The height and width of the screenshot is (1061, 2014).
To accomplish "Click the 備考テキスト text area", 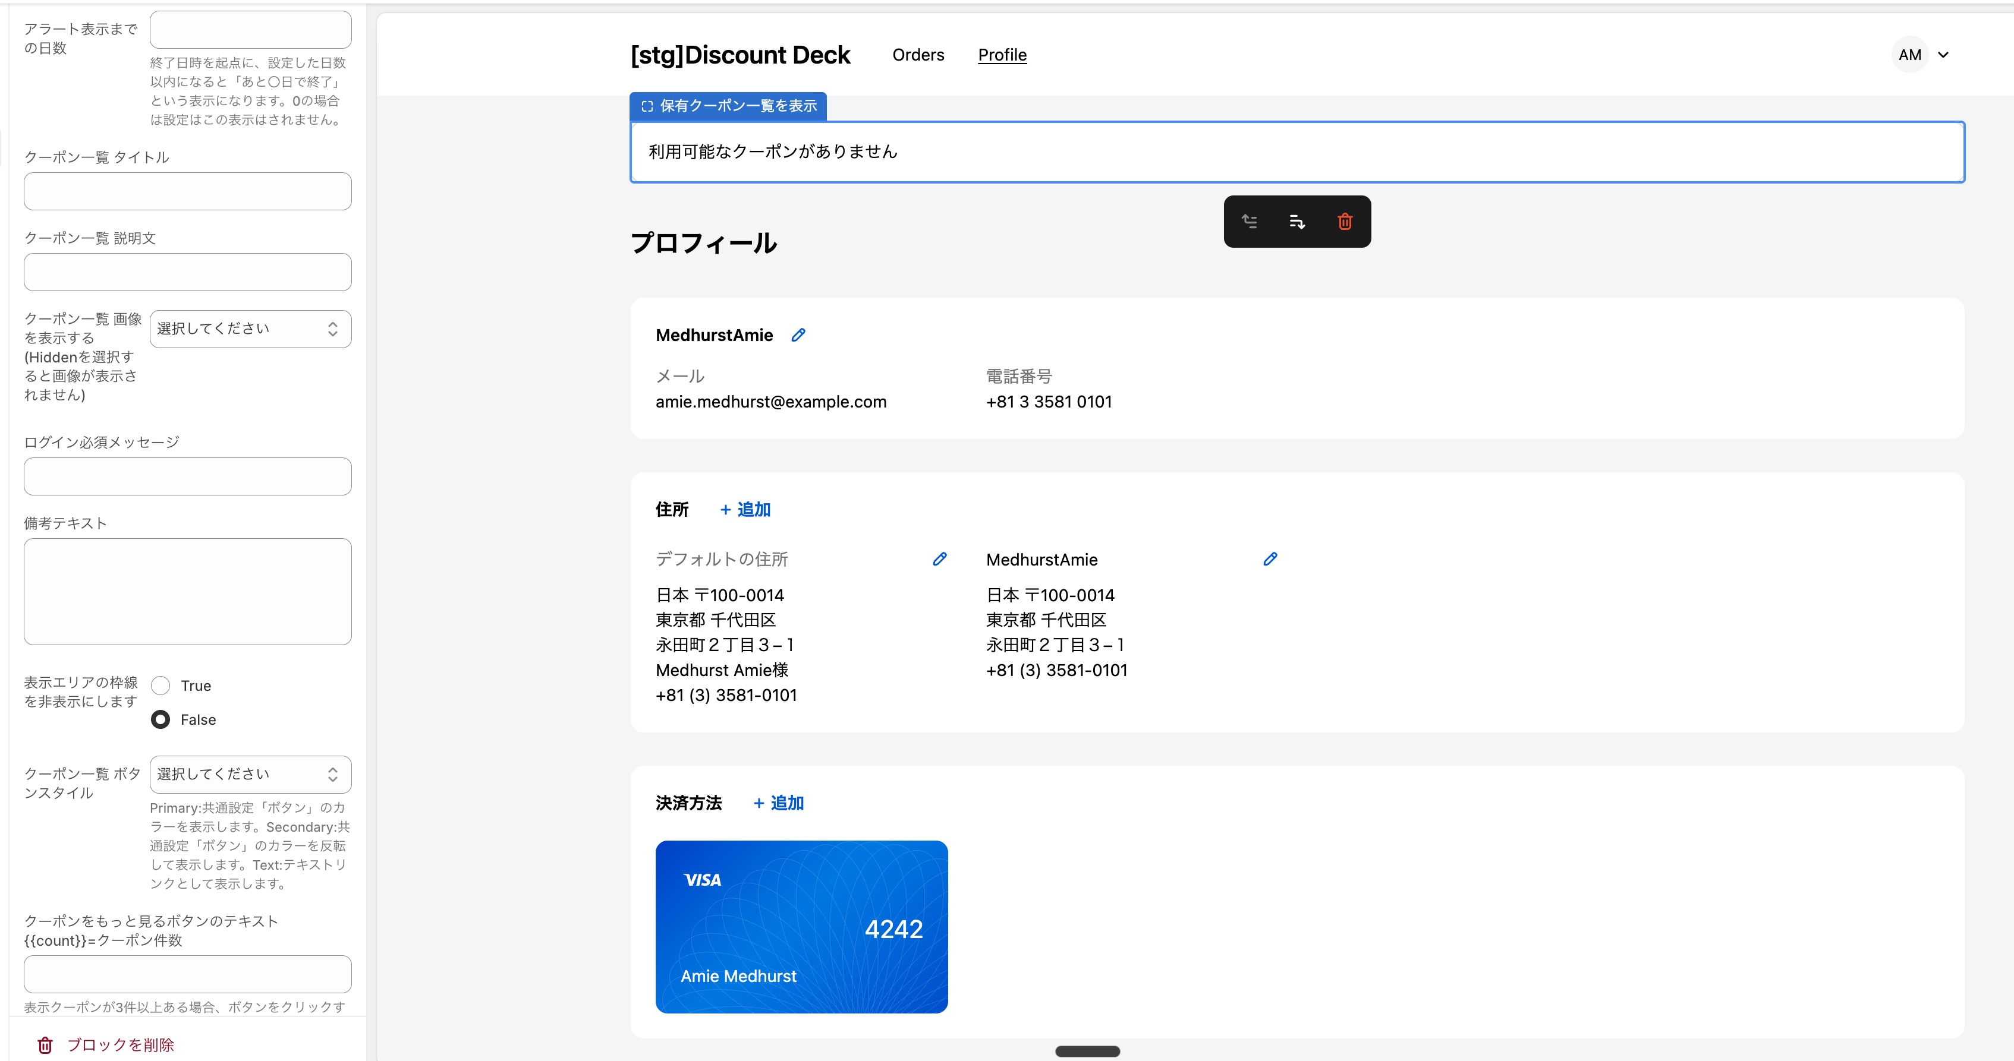I will pyautogui.click(x=188, y=592).
